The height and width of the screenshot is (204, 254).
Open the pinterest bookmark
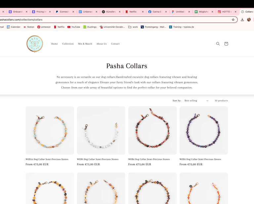coord(44,27)
